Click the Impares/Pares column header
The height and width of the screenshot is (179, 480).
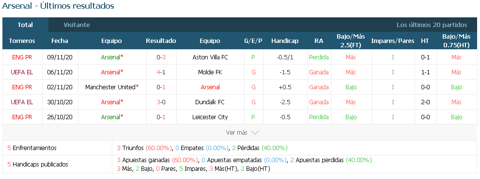(393, 41)
